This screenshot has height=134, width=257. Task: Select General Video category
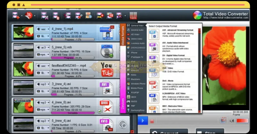coord(135,25)
